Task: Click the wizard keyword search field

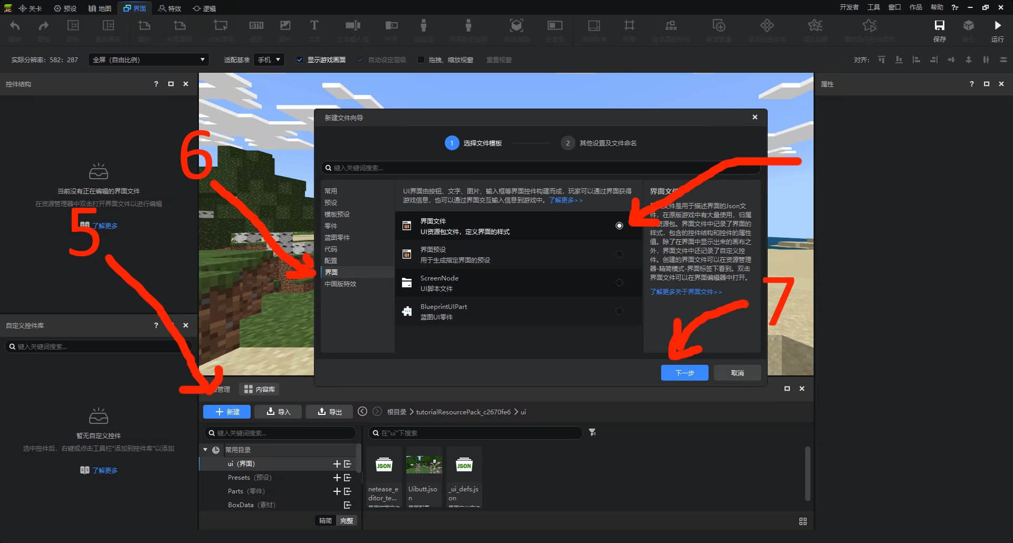Action: coord(540,168)
